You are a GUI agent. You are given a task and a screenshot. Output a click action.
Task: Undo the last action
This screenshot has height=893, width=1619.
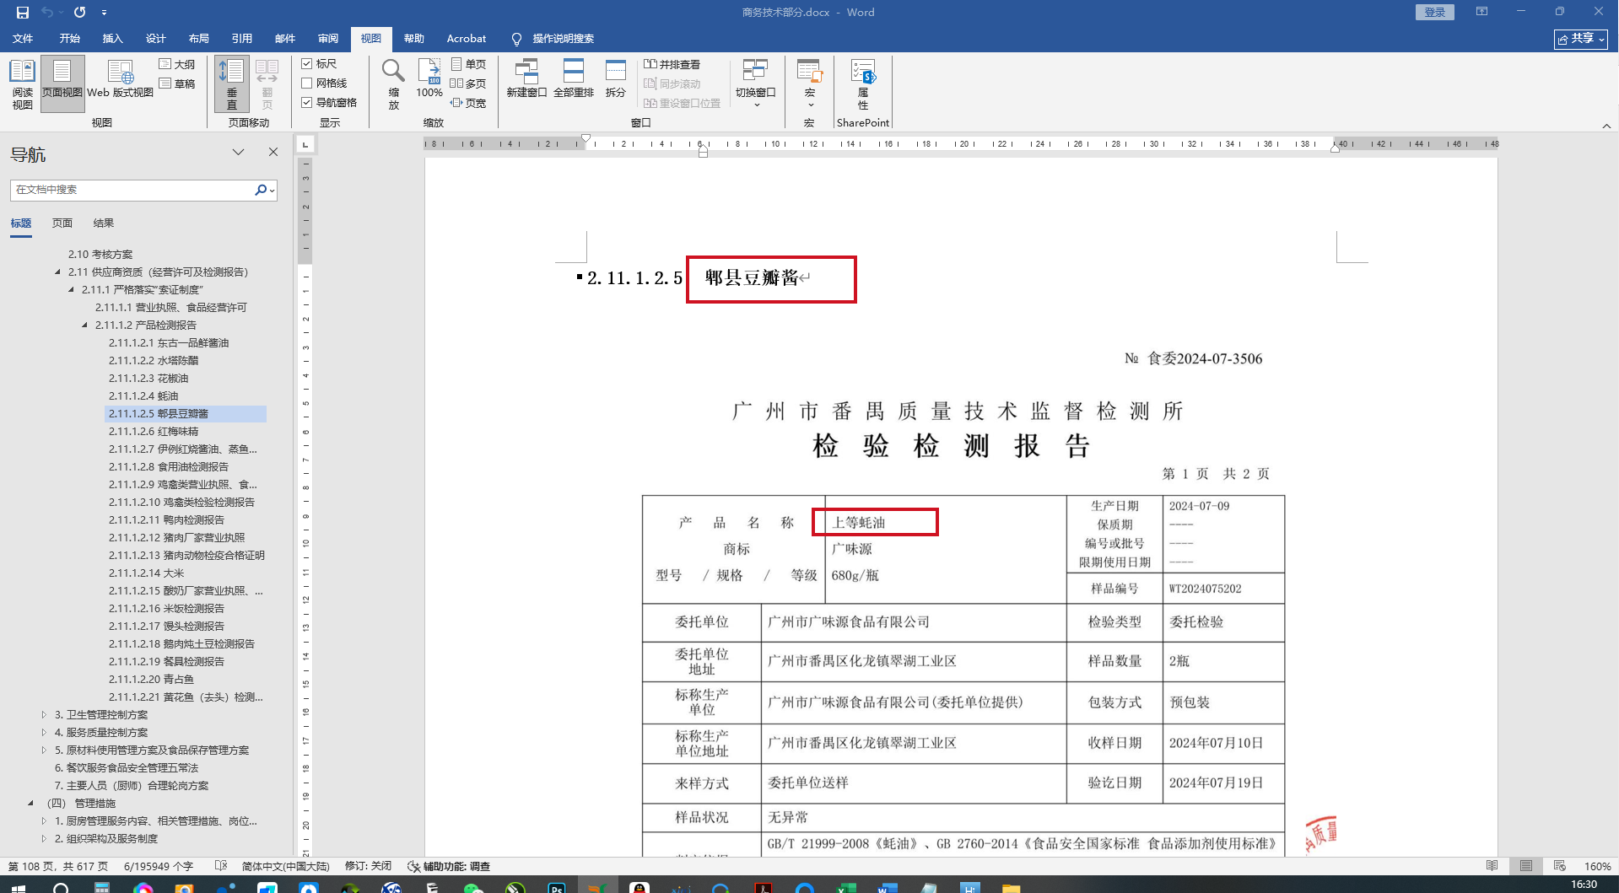coord(47,13)
